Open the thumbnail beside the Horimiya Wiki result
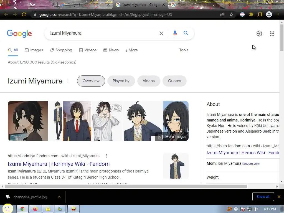This screenshot has width=284, height=213. click(x=176, y=166)
